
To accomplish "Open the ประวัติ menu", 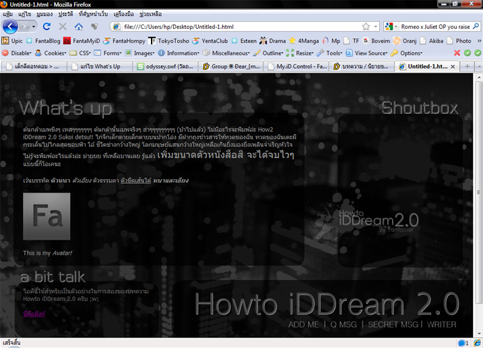I will pyautogui.click(x=65, y=14).
